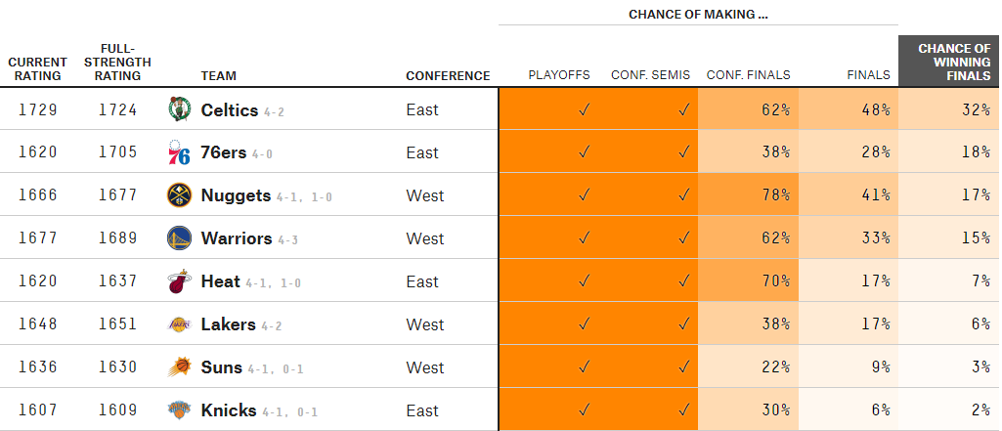Click the Conference column header

point(448,75)
